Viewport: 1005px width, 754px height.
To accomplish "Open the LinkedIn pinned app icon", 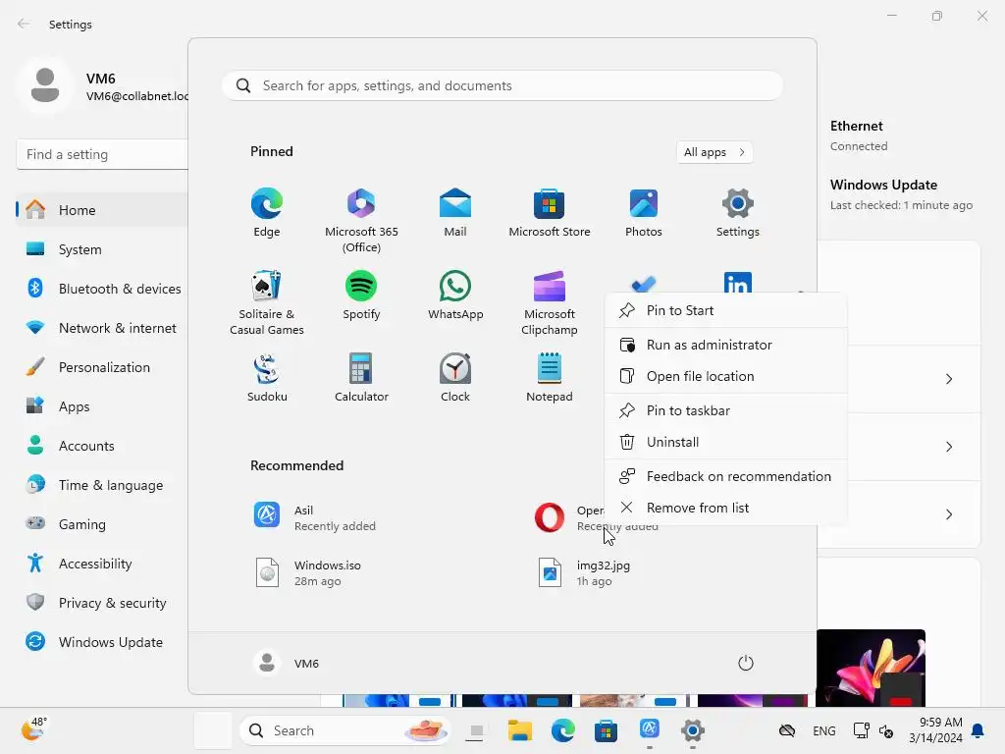I will coord(738,283).
